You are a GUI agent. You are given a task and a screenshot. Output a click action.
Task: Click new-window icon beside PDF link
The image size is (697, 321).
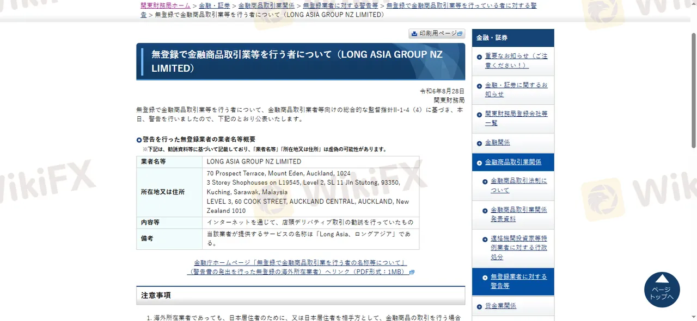click(412, 272)
